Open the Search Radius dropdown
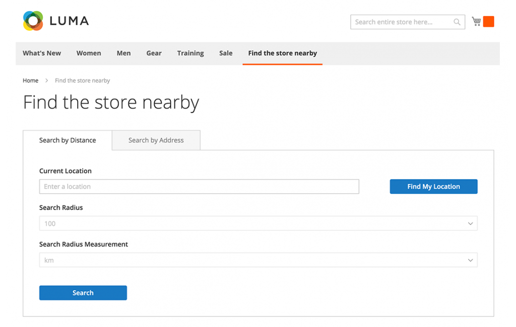The width and height of the screenshot is (516, 327). [x=259, y=223]
